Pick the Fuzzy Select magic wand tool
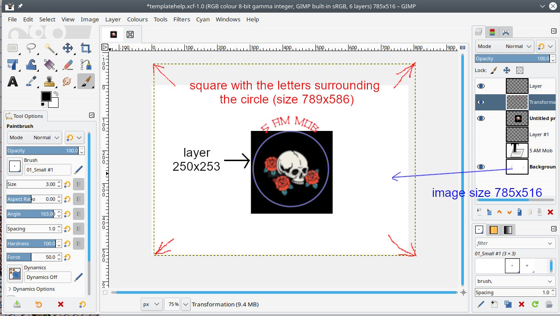560x316 pixels. [49, 48]
